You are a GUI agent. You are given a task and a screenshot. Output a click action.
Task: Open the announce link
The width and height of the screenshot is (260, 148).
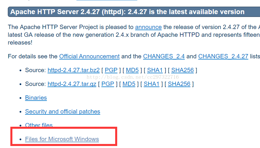coord(148,27)
